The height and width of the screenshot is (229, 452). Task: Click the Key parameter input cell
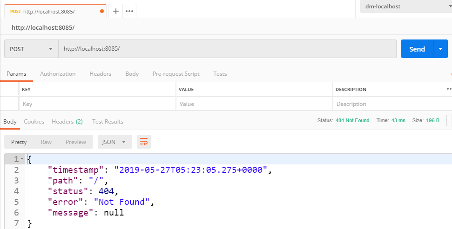point(97,104)
